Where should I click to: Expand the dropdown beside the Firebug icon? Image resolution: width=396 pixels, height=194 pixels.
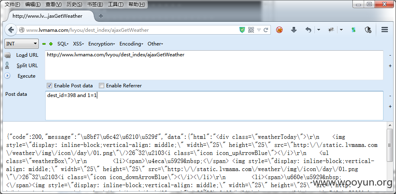341,30
